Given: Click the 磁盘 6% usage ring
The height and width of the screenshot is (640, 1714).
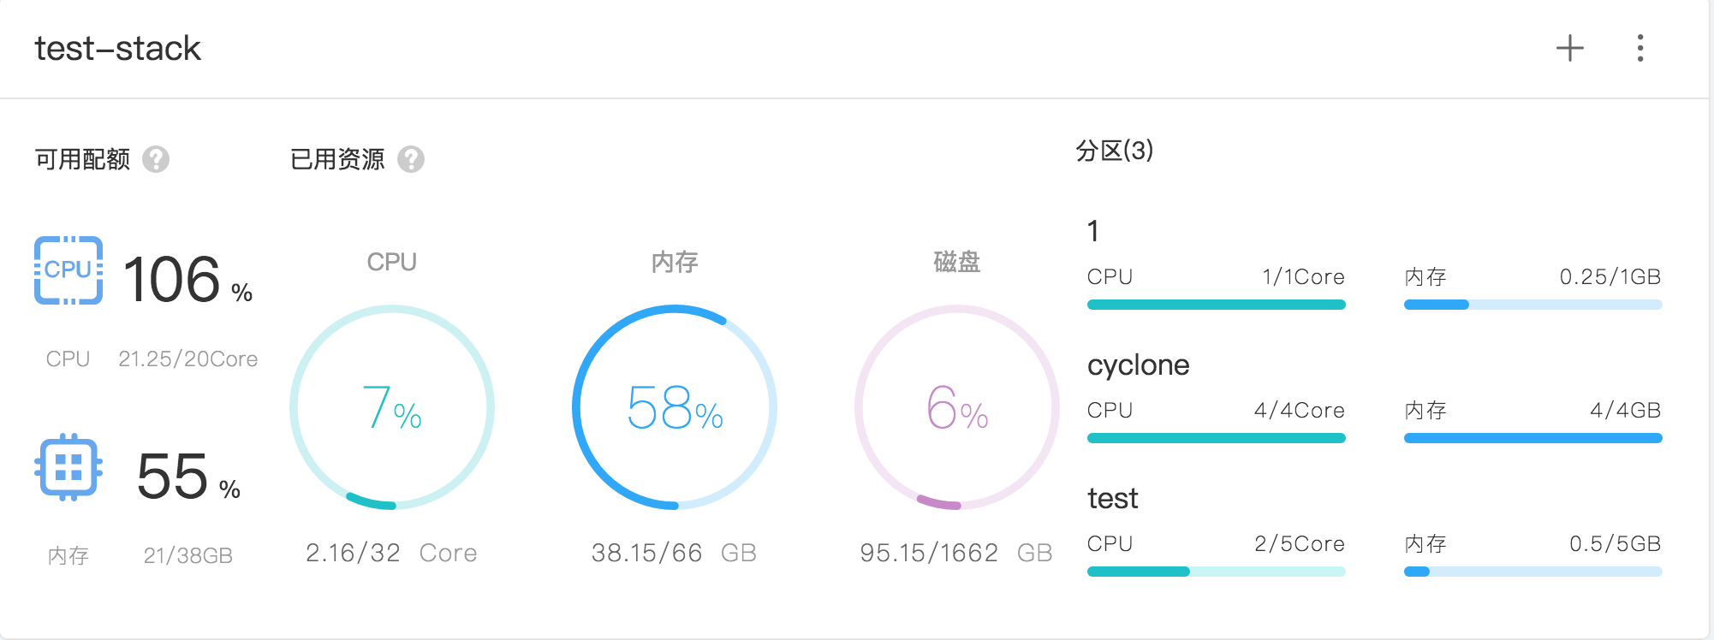Looking at the screenshot, I should click(x=956, y=407).
